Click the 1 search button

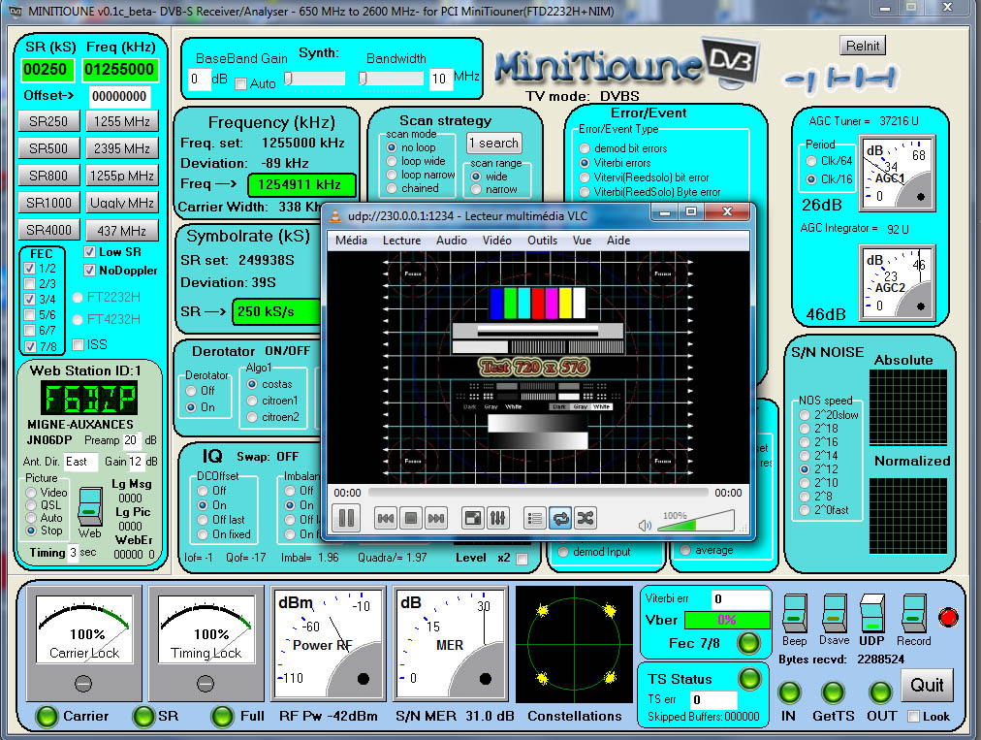pos(493,143)
